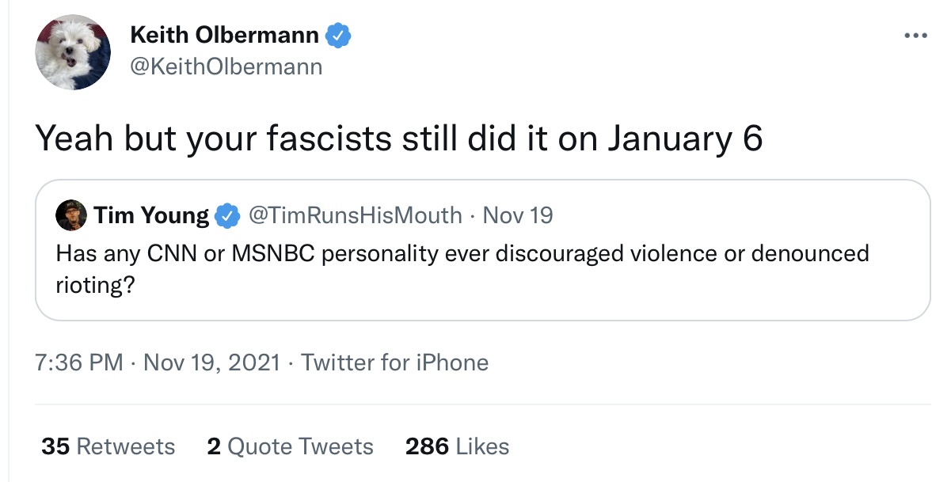932x482 pixels.
Task: Click the 'Retweets' label text
Action: [126, 446]
